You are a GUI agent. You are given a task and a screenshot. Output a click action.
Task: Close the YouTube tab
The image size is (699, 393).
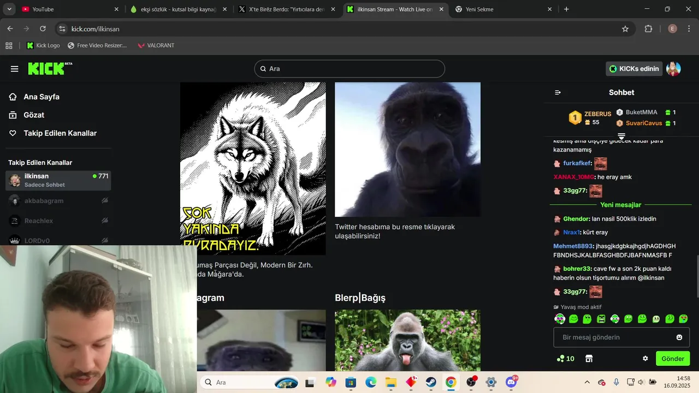click(116, 9)
